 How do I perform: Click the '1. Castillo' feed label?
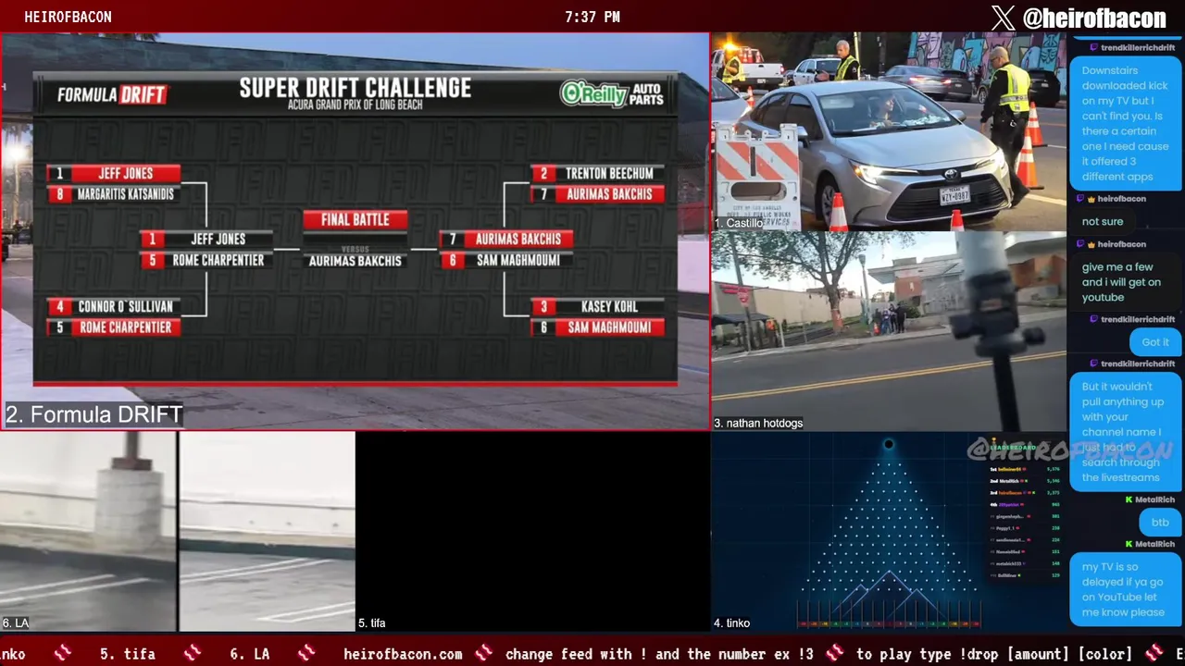click(x=738, y=223)
